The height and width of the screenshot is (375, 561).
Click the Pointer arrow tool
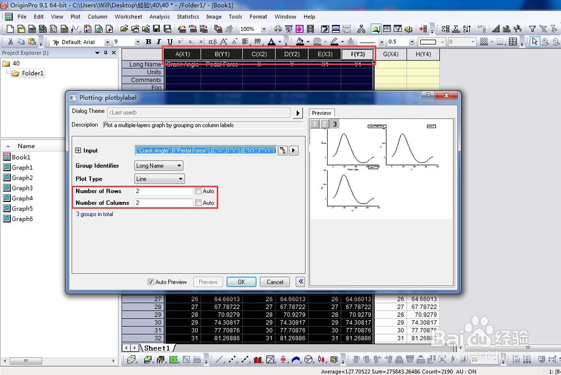pos(535,42)
